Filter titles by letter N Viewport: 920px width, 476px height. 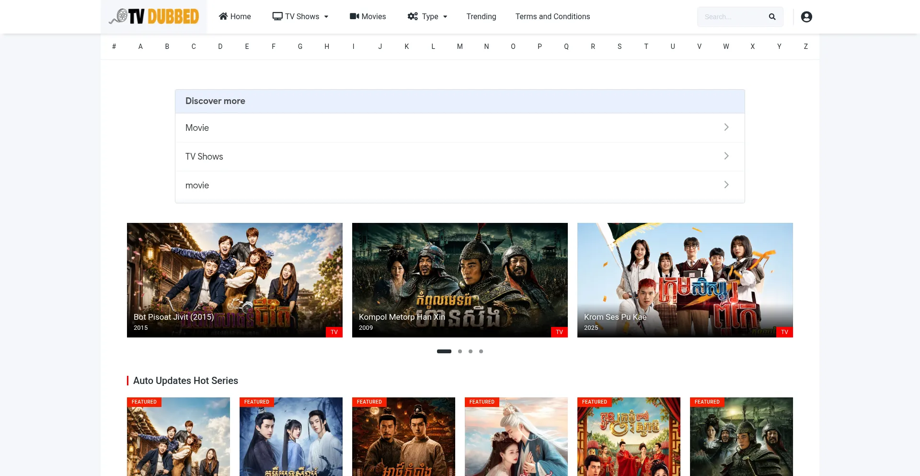[486, 46]
